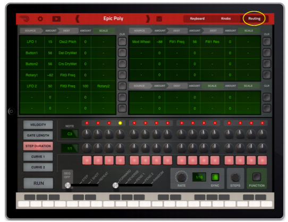Open the 1/16 rate value field
Image resolution: width=288 pixels, height=222 pixels.
coord(199,177)
